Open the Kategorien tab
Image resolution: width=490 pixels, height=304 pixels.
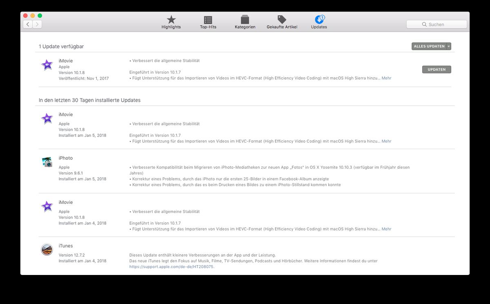tap(245, 22)
